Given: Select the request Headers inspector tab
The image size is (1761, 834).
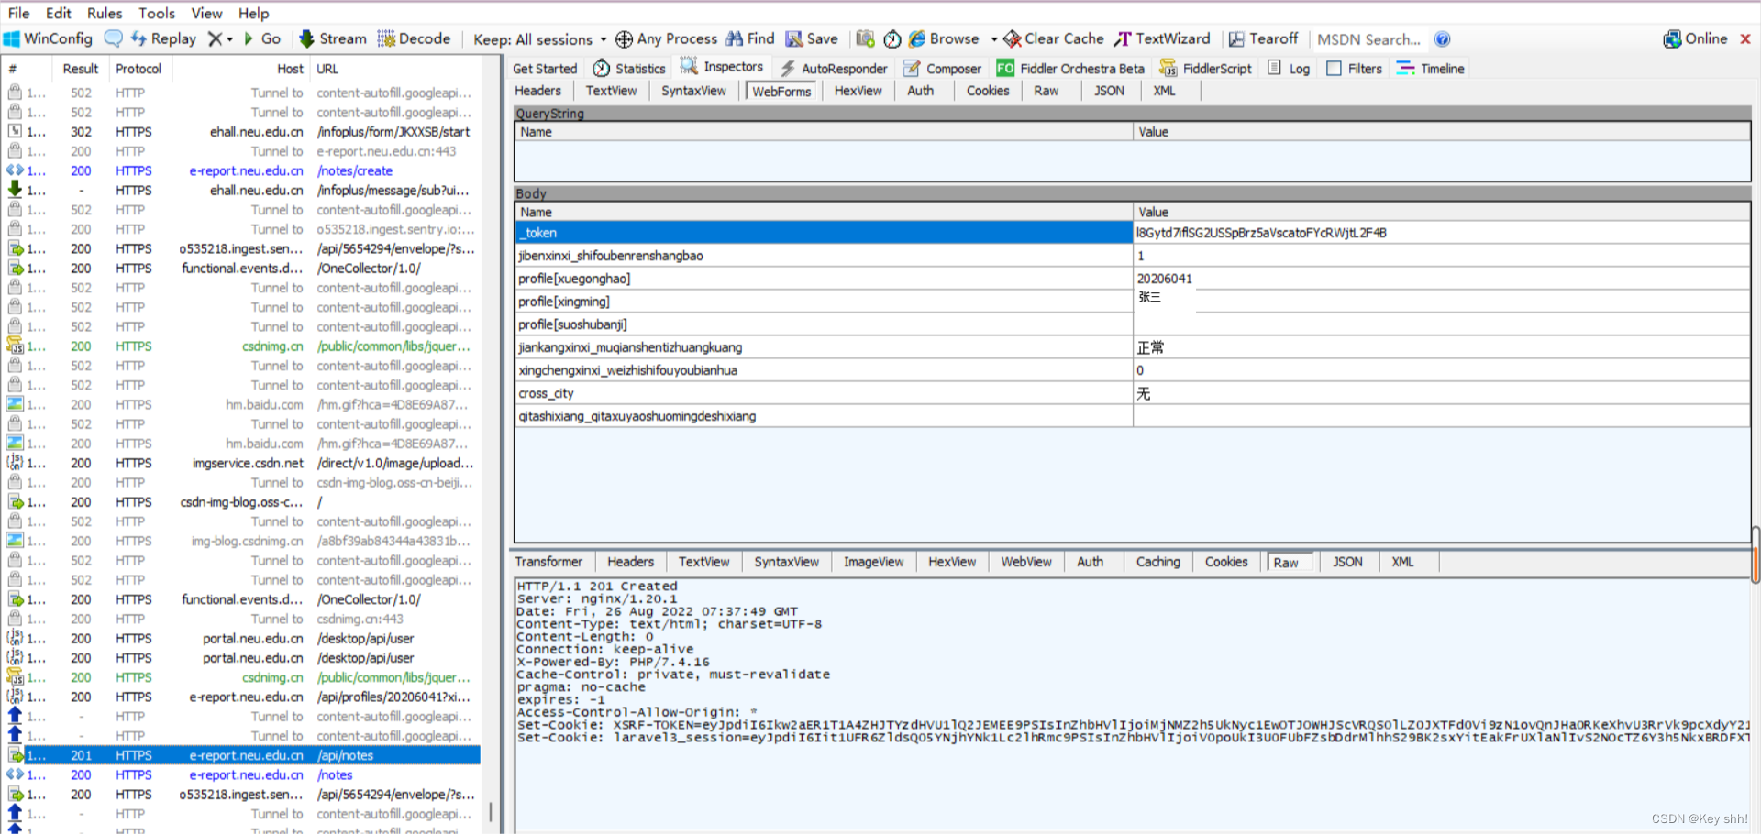Looking at the screenshot, I should coord(537,91).
